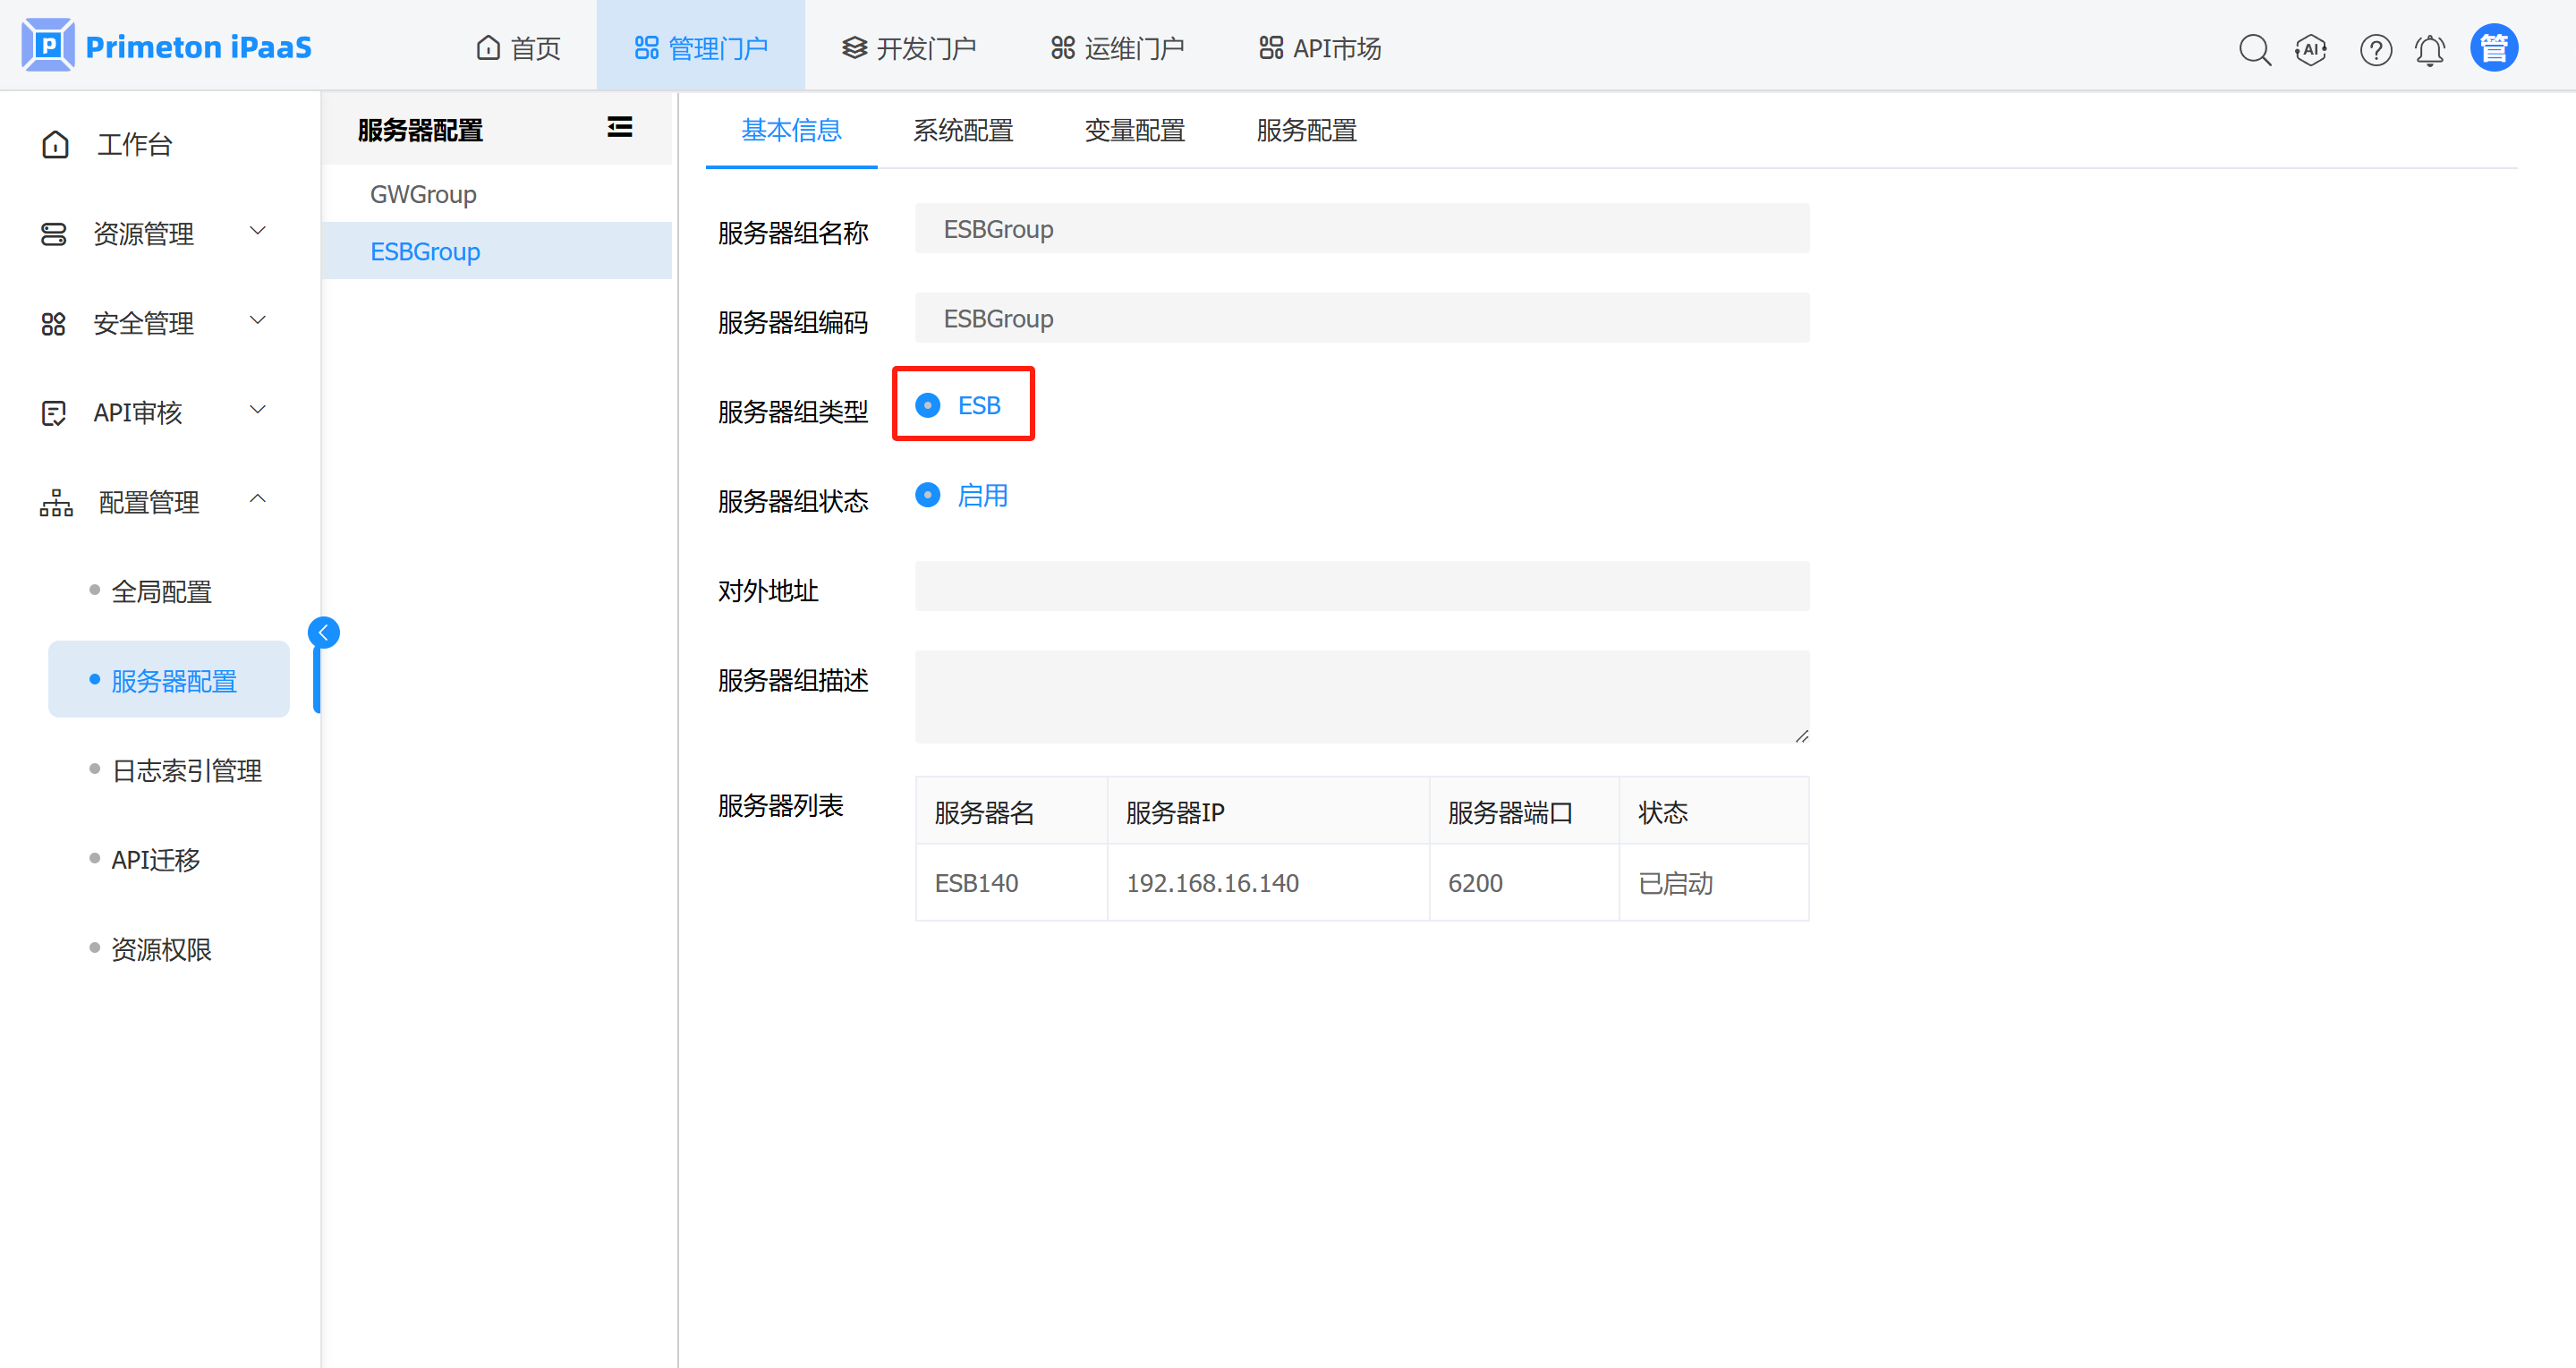This screenshot has height=1368, width=2576.
Task: Collapse the server configuration list icon
Action: tap(619, 127)
